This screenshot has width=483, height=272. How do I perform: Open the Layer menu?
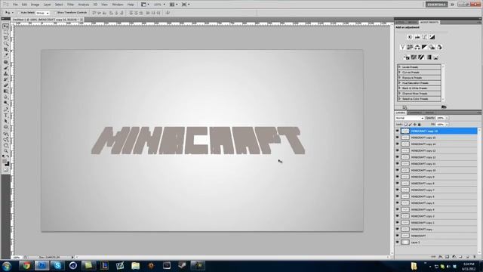point(47,5)
